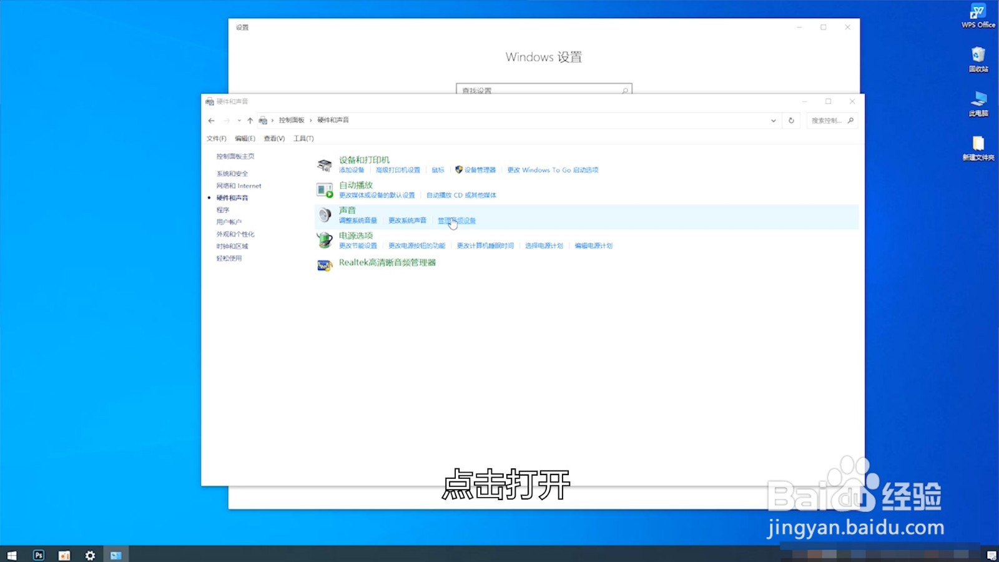This screenshot has height=562, width=999.
Task: Click 更改系统声音 link
Action: (x=407, y=220)
